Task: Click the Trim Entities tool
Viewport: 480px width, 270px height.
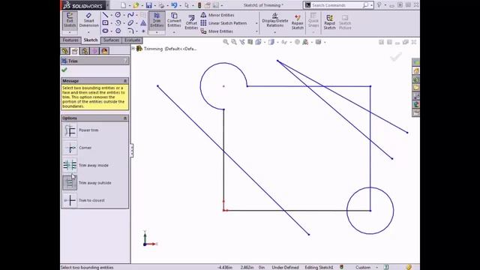Action: coord(157,20)
